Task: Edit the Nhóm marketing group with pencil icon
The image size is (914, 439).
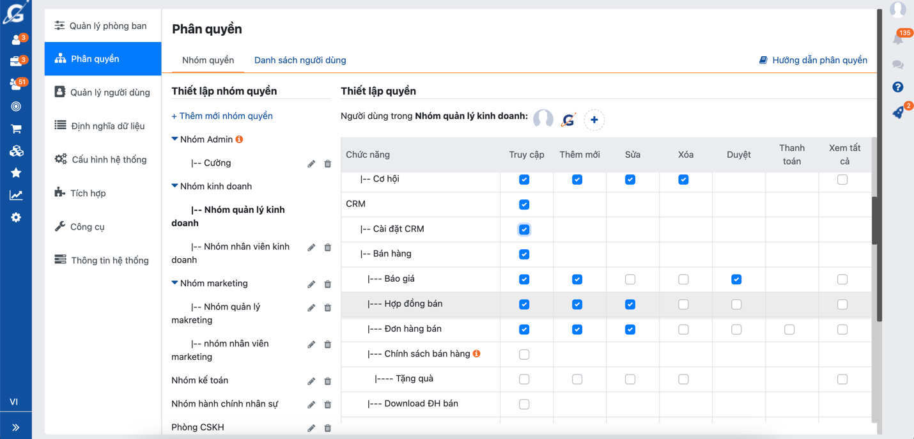Action: [x=311, y=284]
